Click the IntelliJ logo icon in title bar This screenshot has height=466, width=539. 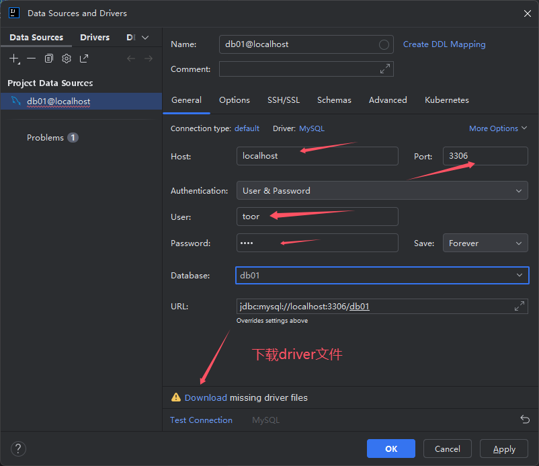(x=14, y=13)
